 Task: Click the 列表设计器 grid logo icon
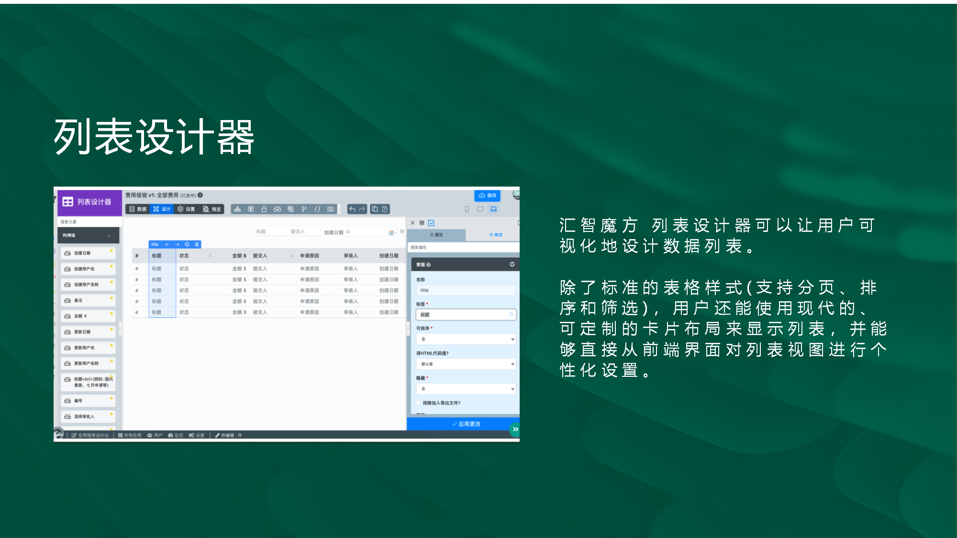(x=67, y=202)
